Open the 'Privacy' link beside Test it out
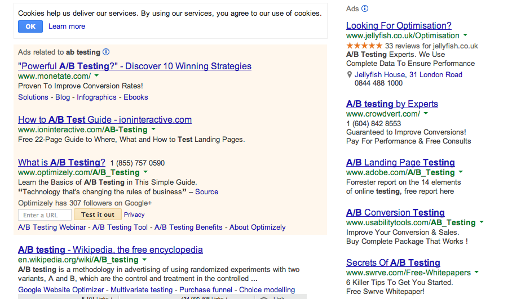The width and height of the screenshot is (521, 299). pos(134,215)
